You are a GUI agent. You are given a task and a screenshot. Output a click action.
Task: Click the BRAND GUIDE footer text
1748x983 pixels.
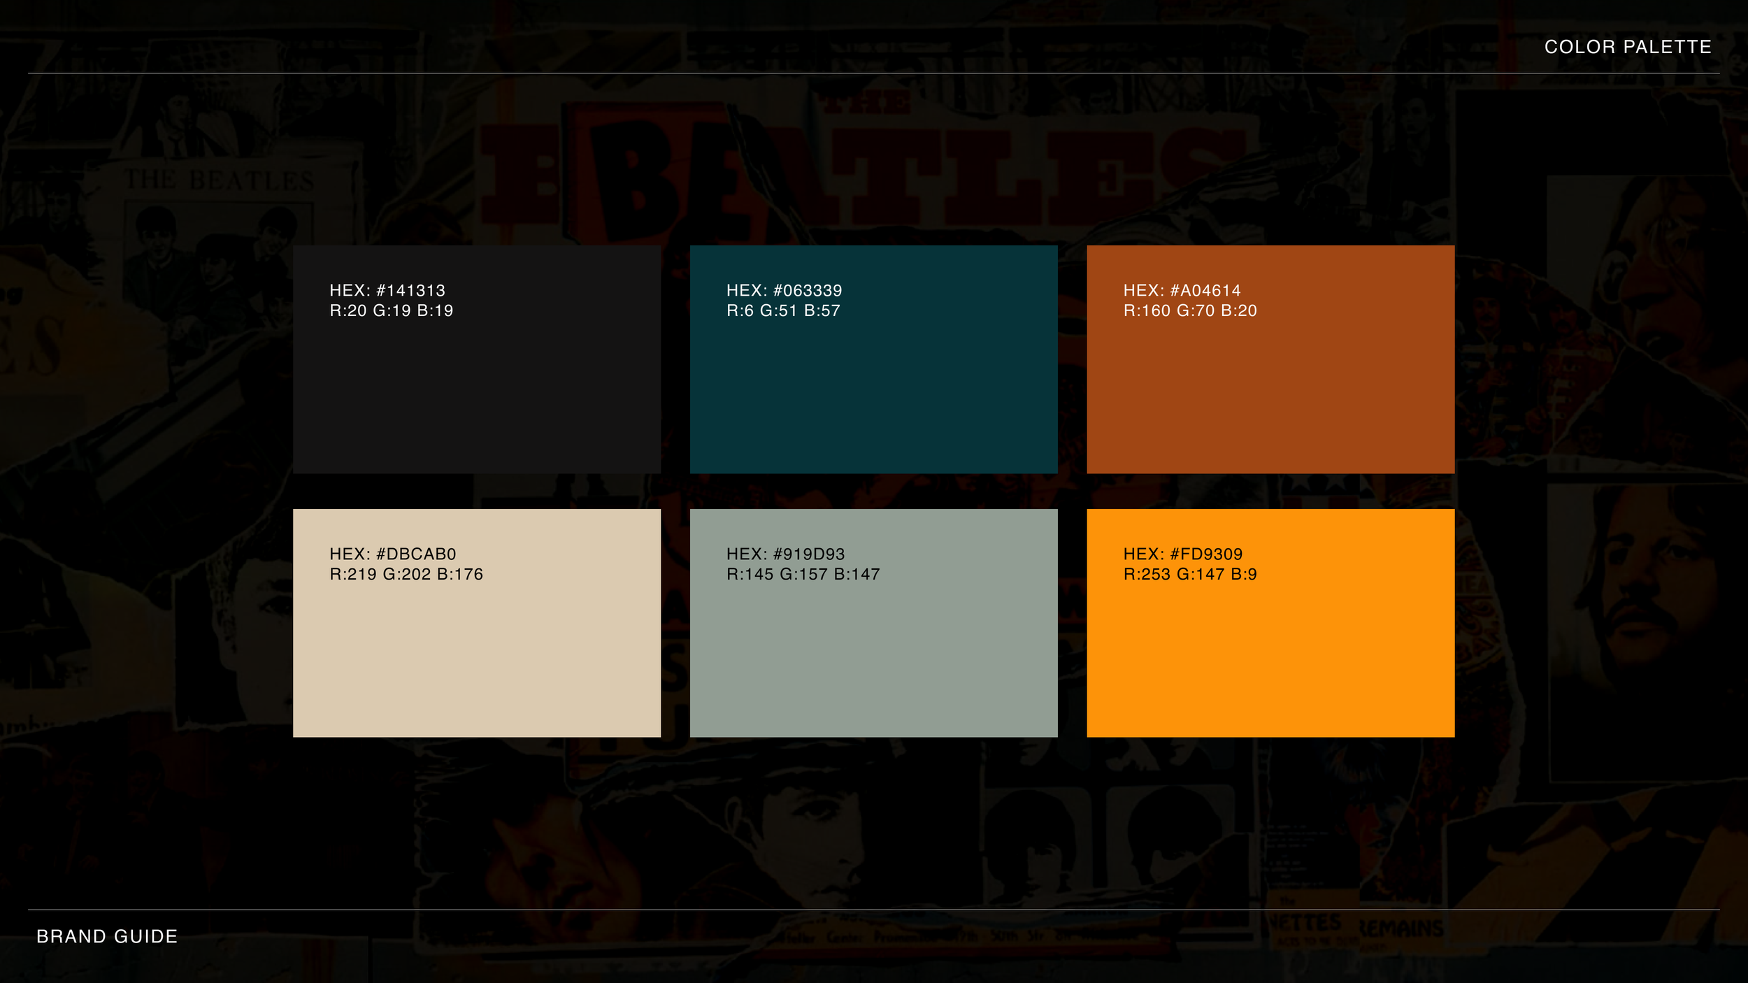(107, 936)
